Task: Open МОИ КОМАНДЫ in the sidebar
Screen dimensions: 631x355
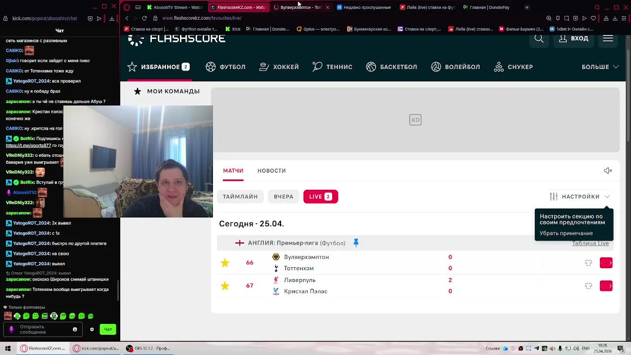Action: 167,91
